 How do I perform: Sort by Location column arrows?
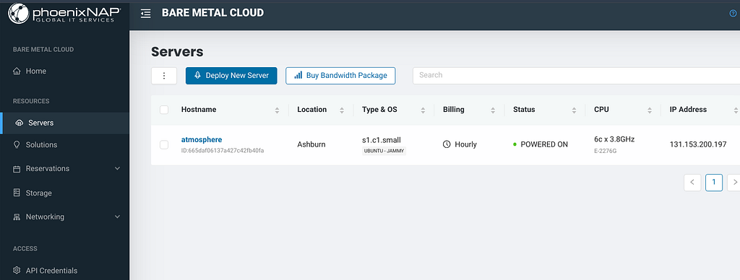tap(342, 110)
